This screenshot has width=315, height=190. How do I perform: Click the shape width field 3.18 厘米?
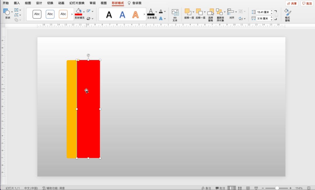pyautogui.click(x=263, y=18)
